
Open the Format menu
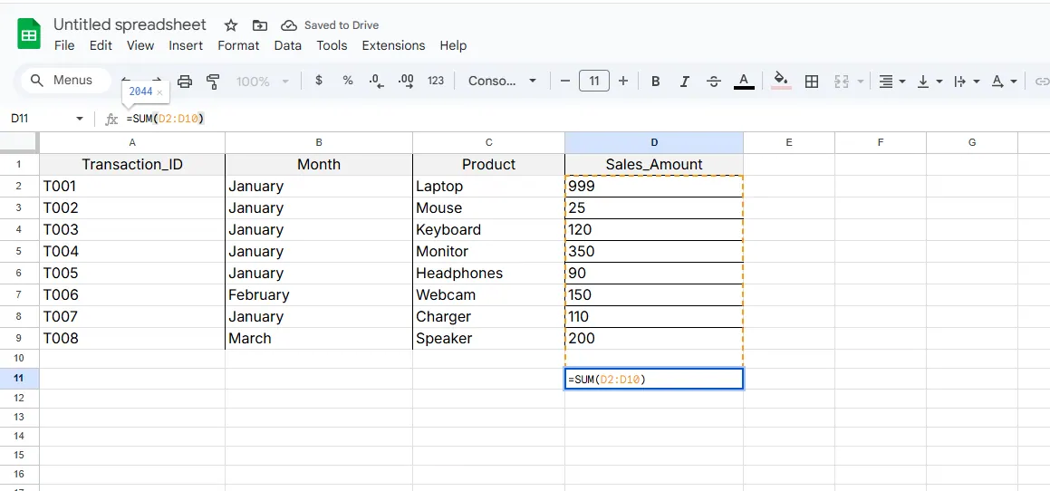238,45
